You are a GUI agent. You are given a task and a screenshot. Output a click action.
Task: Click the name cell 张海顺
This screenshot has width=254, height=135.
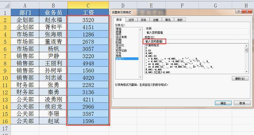[x=53, y=34]
